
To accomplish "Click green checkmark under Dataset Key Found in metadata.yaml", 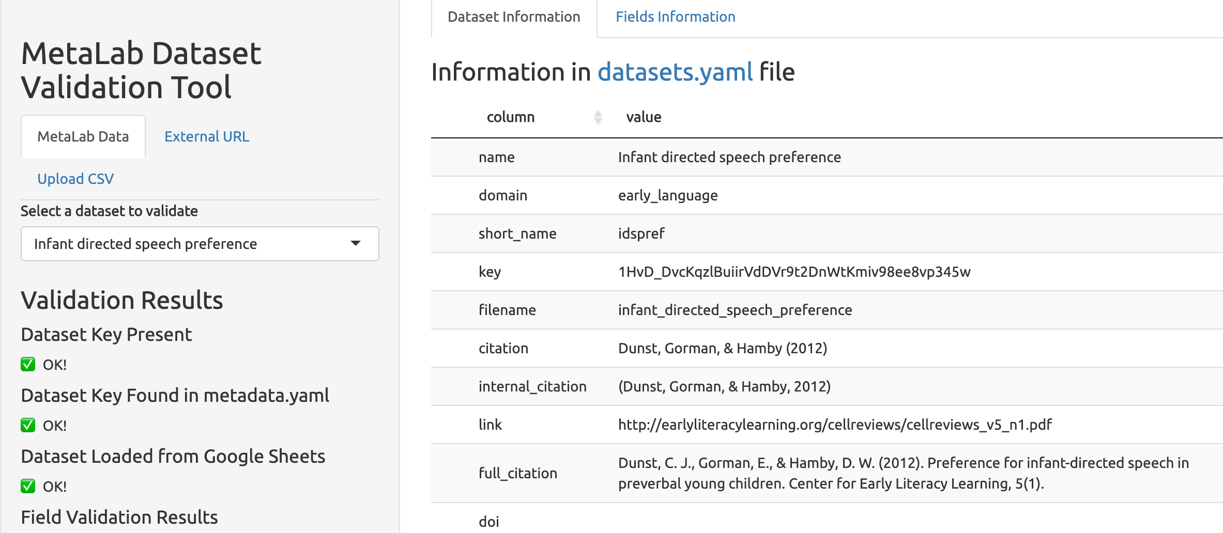I will tap(28, 426).
